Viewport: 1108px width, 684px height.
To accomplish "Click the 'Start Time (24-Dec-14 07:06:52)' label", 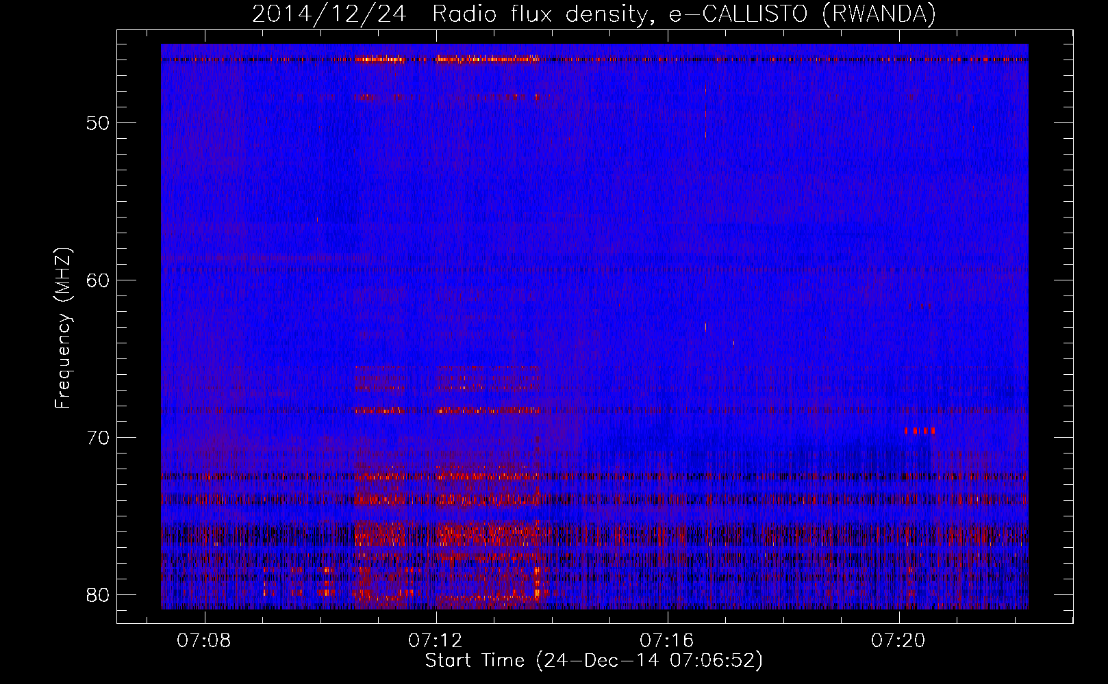I will (x=594, y=661).
